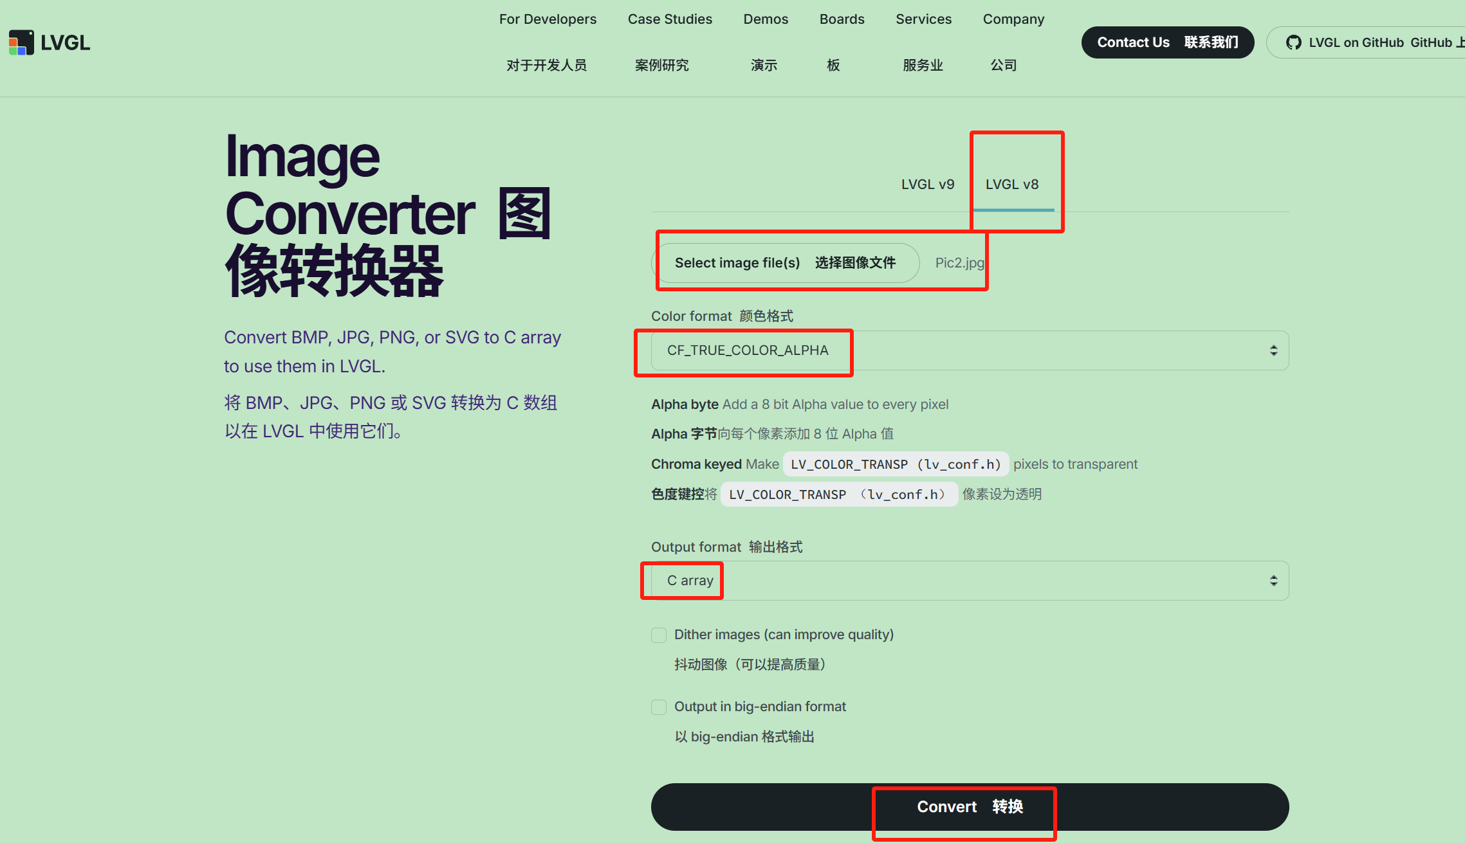Click the Color format dropdown arrows icon
Viewport: 1465px width, 843px height.
(x=1273, y=350)
